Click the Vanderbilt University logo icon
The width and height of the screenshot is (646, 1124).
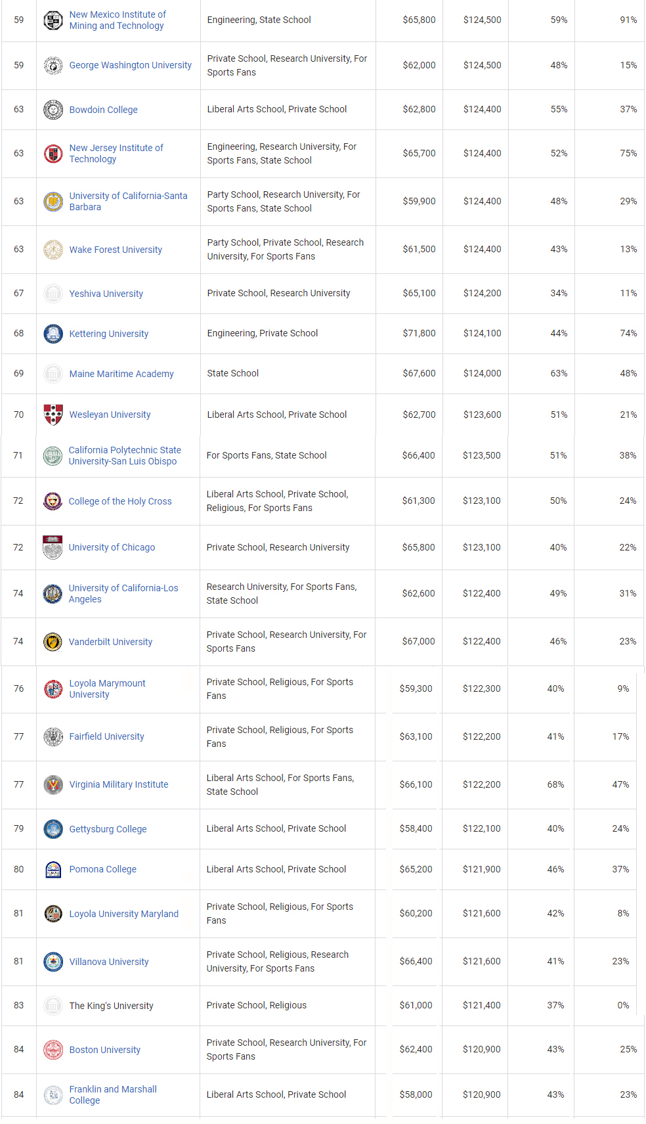52,642
